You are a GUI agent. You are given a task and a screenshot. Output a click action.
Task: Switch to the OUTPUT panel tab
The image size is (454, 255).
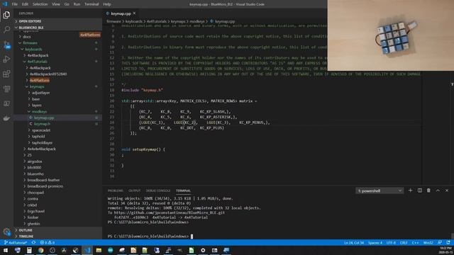(134, 191)
